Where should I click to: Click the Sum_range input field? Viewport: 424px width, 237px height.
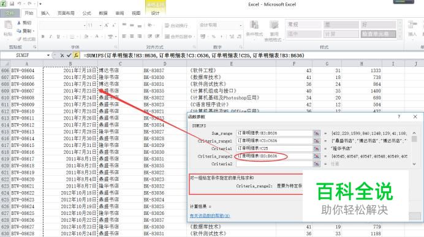(x=274, y=134)
